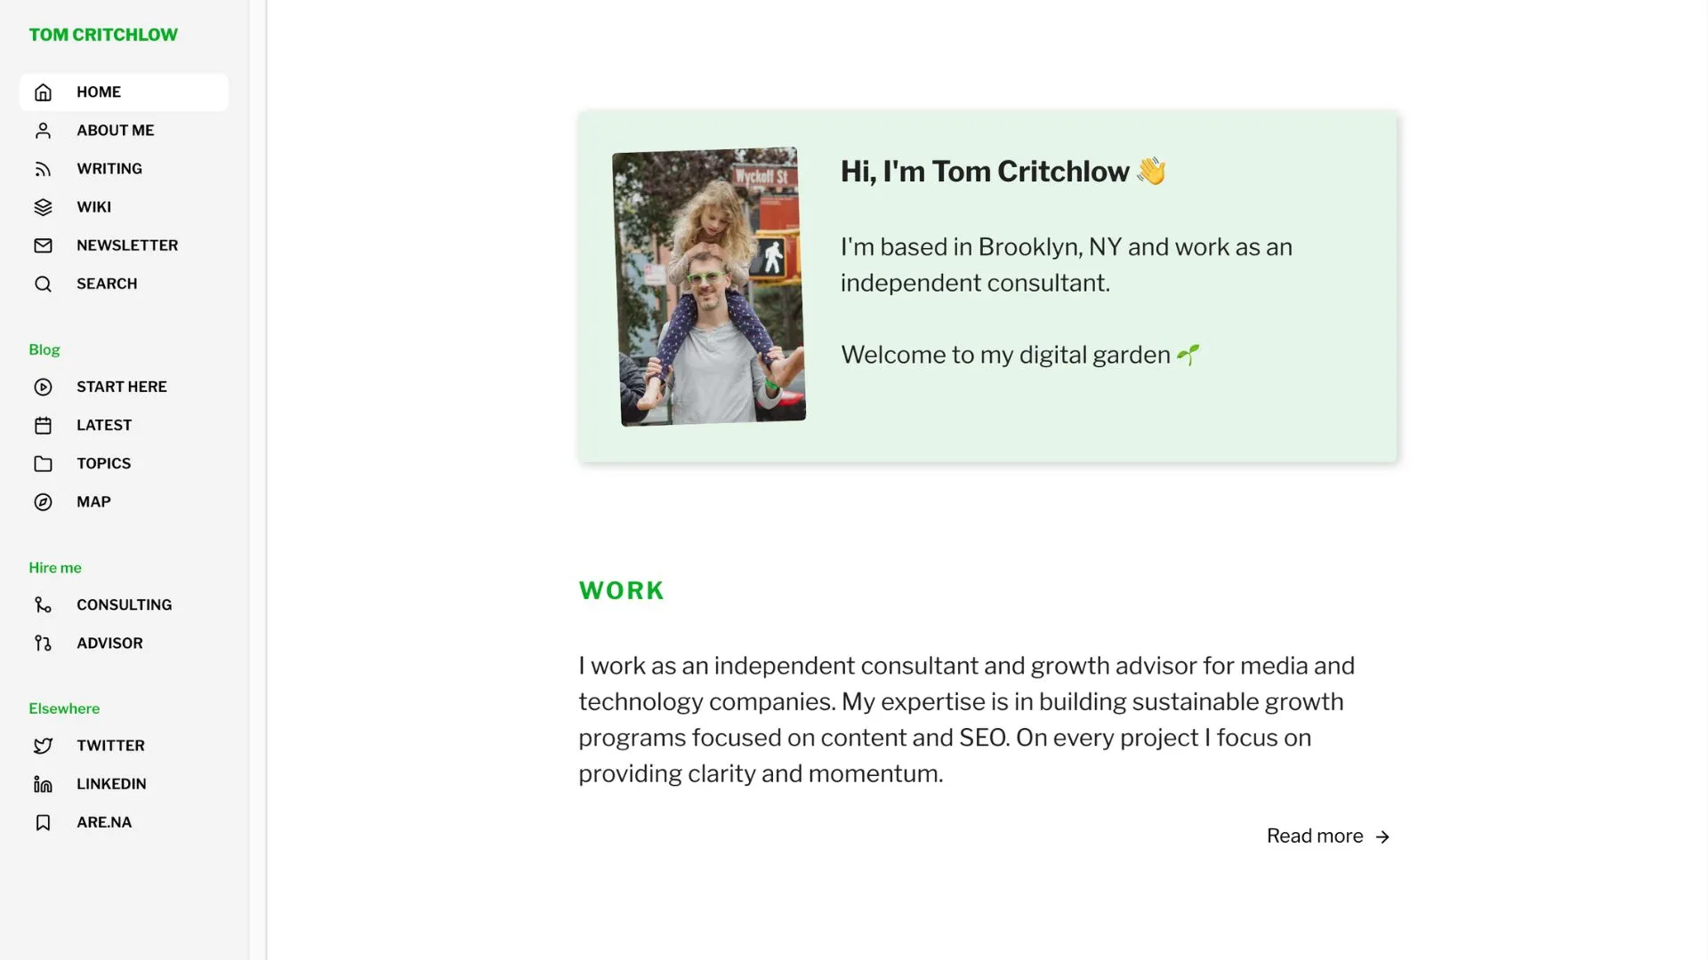Expand the Map navigation entry
This screenshot has height=960, width=1708.
[x=93, y=501]
